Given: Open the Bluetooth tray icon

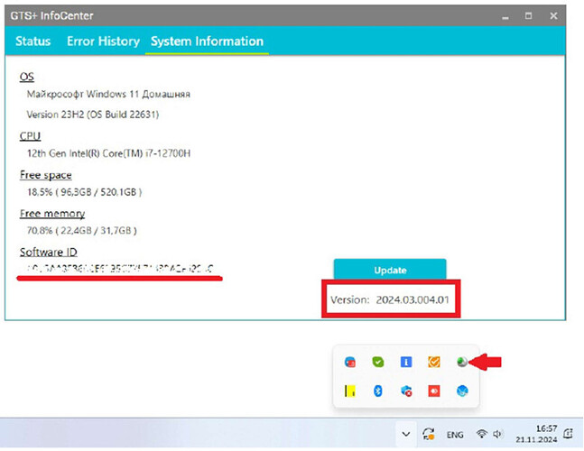Looking at the screenshot, I should tap(379, 391).
